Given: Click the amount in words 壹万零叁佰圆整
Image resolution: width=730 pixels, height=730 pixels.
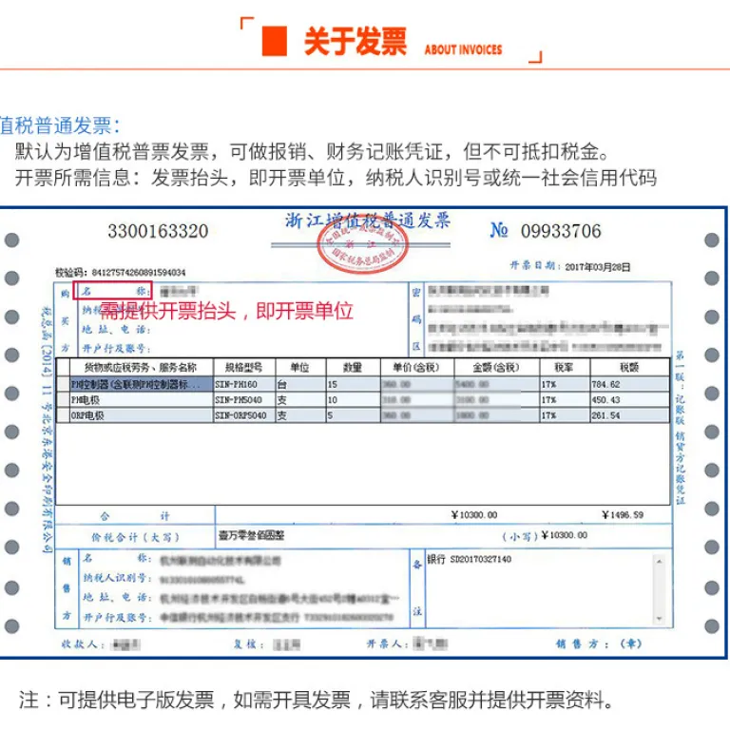Looking at the screenshot, I should tap(251, 535).
